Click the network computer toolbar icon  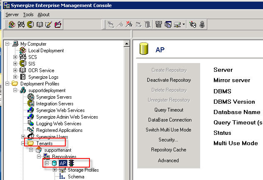tap(177, 24)
